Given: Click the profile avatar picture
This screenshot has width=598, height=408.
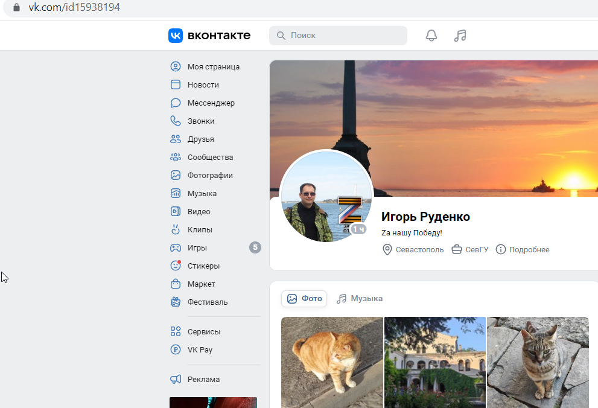Looking at the screenshot, I should pos(326,196).
